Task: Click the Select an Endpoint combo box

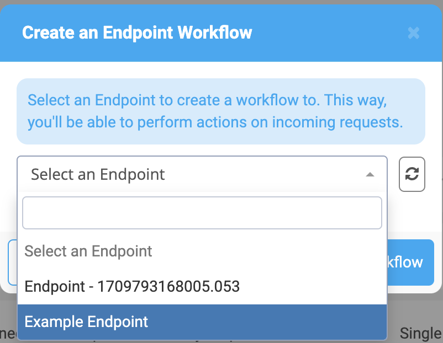Action: pos(202,174)
